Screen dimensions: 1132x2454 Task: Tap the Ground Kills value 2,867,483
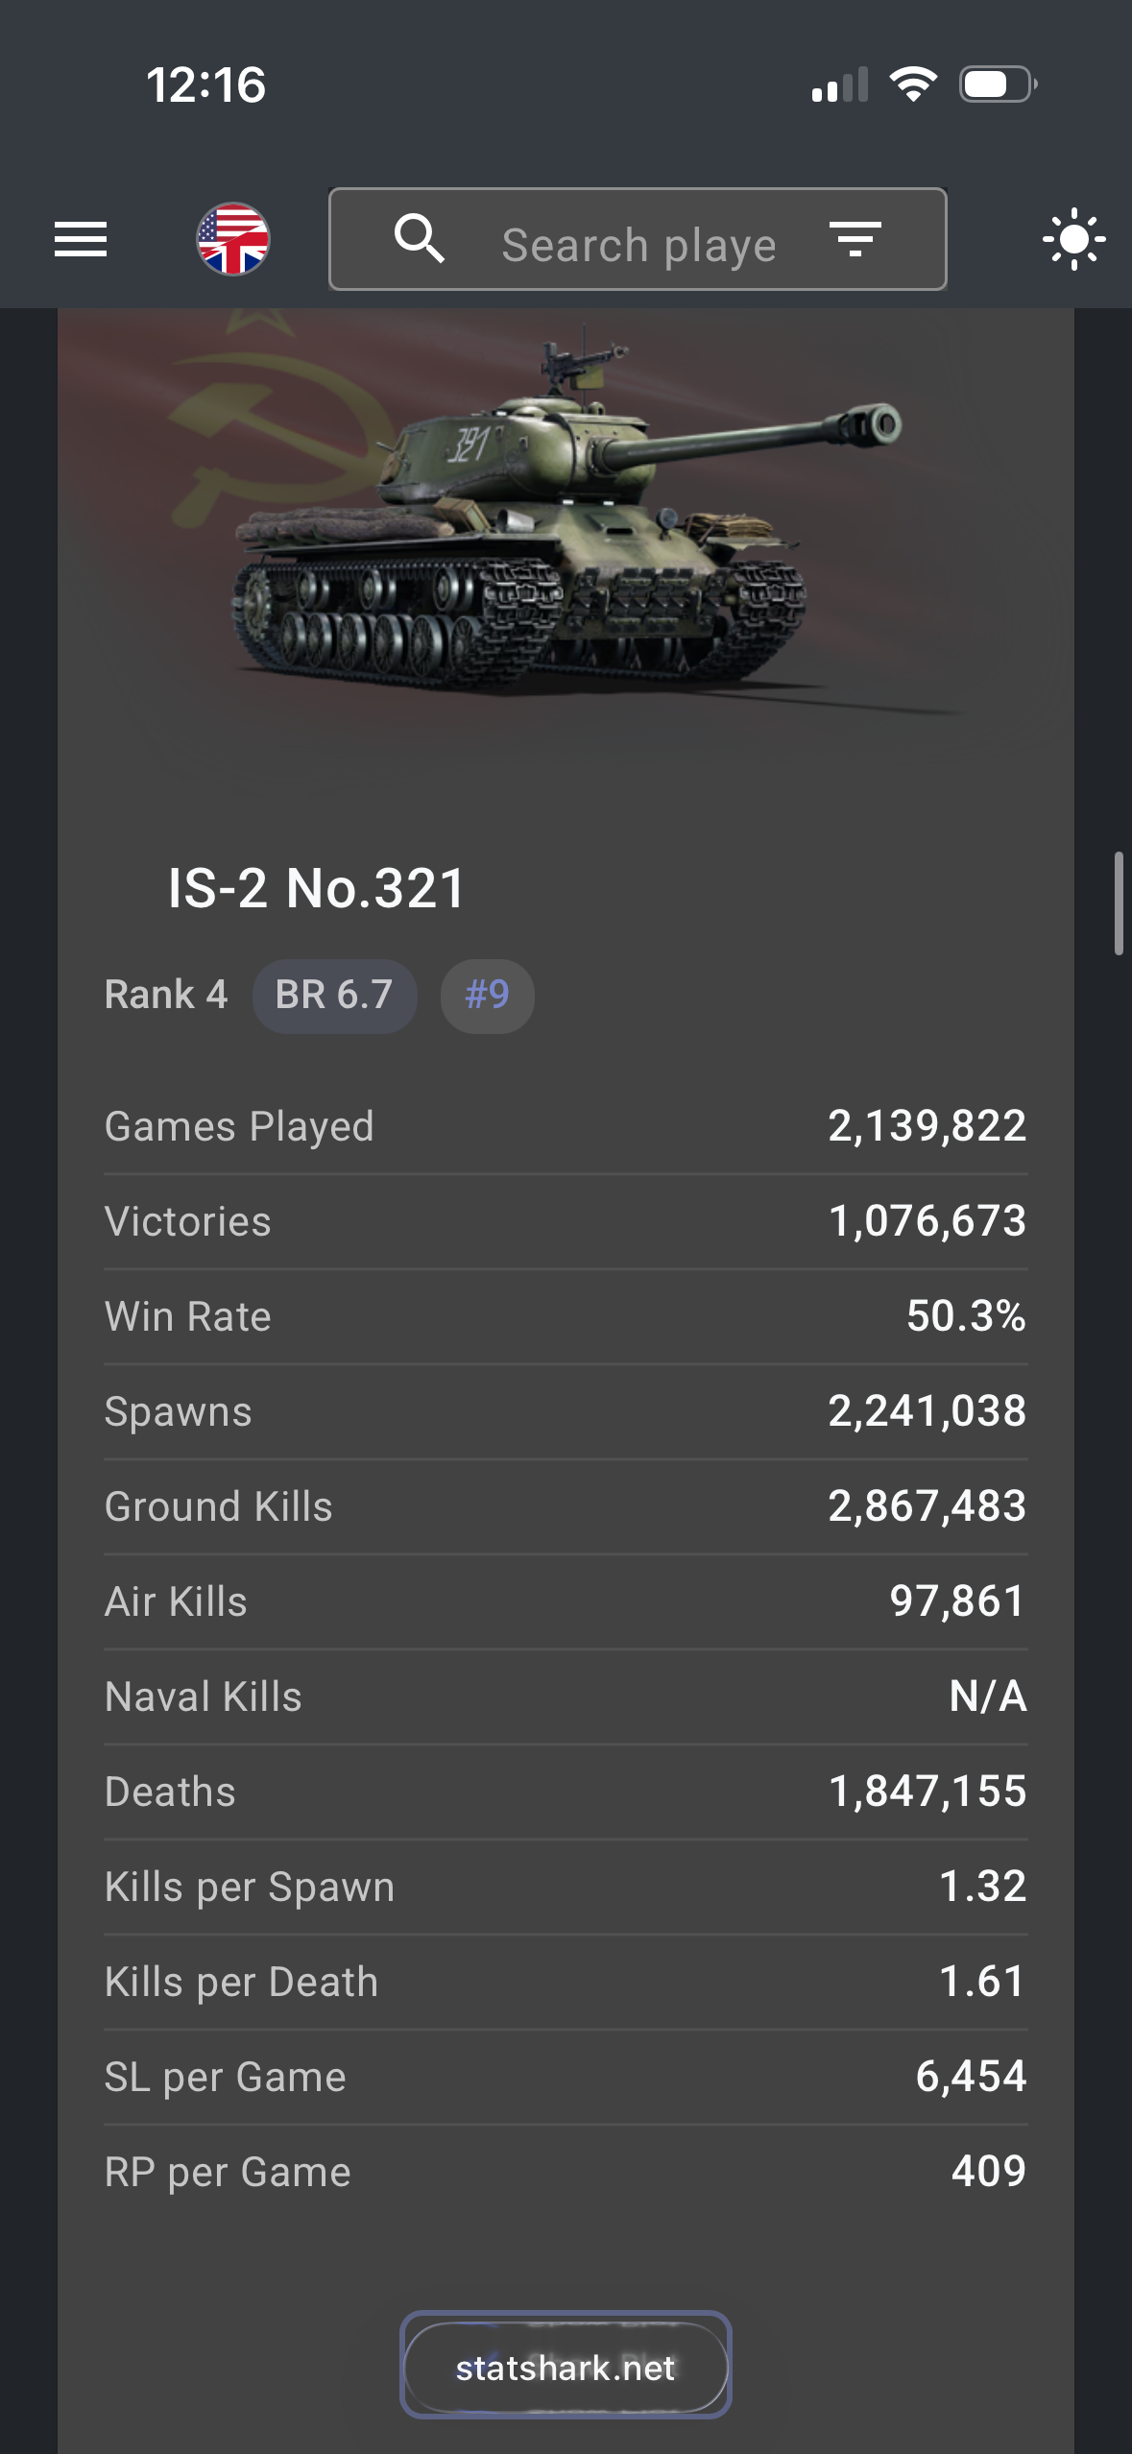pos(927,1506)
